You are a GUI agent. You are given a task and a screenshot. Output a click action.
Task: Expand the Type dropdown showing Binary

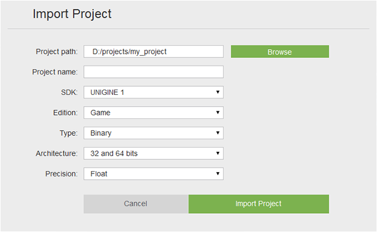(x=153, y=133)
